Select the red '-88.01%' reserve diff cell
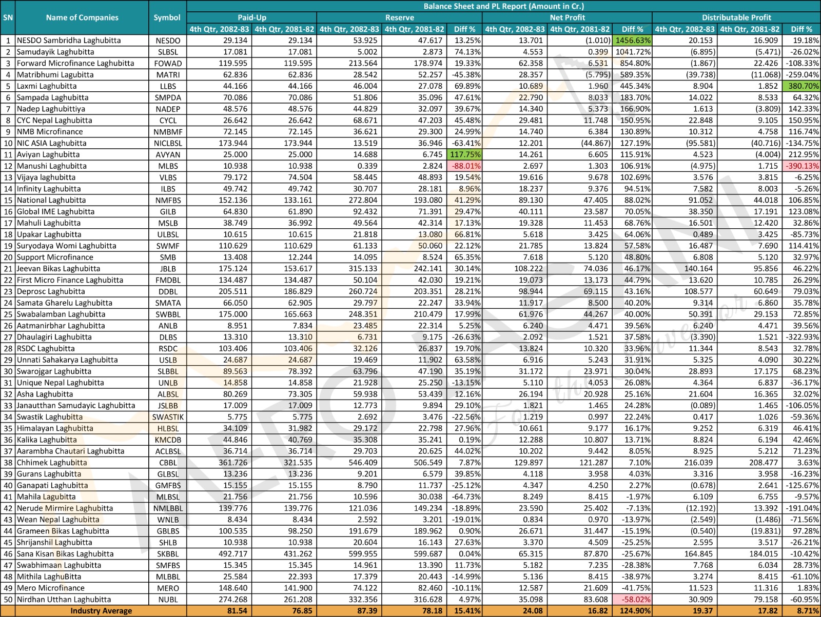Image resolution: width=821 pixels, height=617 pixels. [465, 166]
